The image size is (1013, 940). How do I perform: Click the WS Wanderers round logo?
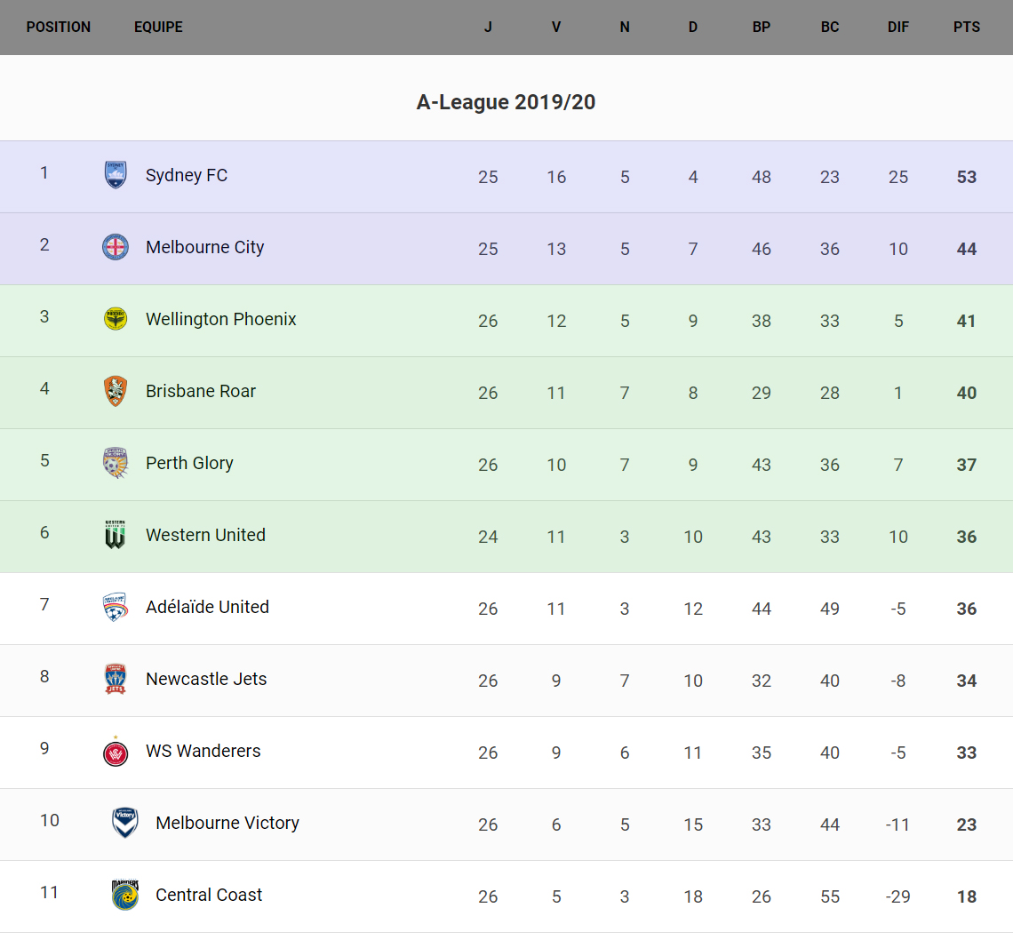(x=116, y=752)
